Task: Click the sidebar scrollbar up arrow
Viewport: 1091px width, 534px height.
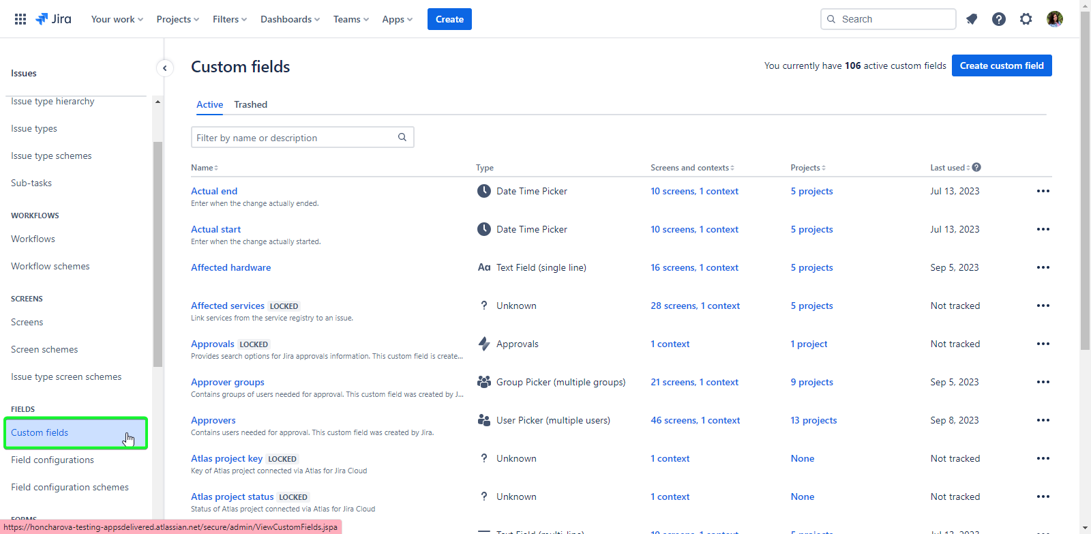Action: (x=158, y=102)
